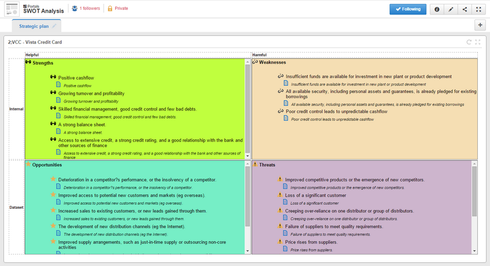Click the Strengths scrollbar up arrow
The height and width of the screenshot is (266, 490).
coord(248,62)
